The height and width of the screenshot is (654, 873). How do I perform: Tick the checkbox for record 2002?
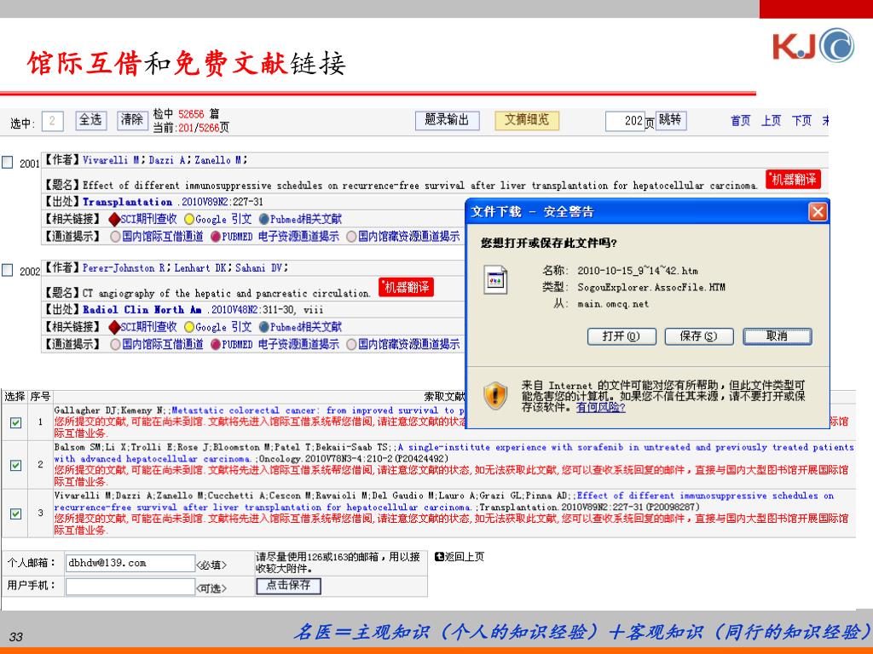(7, 270)
